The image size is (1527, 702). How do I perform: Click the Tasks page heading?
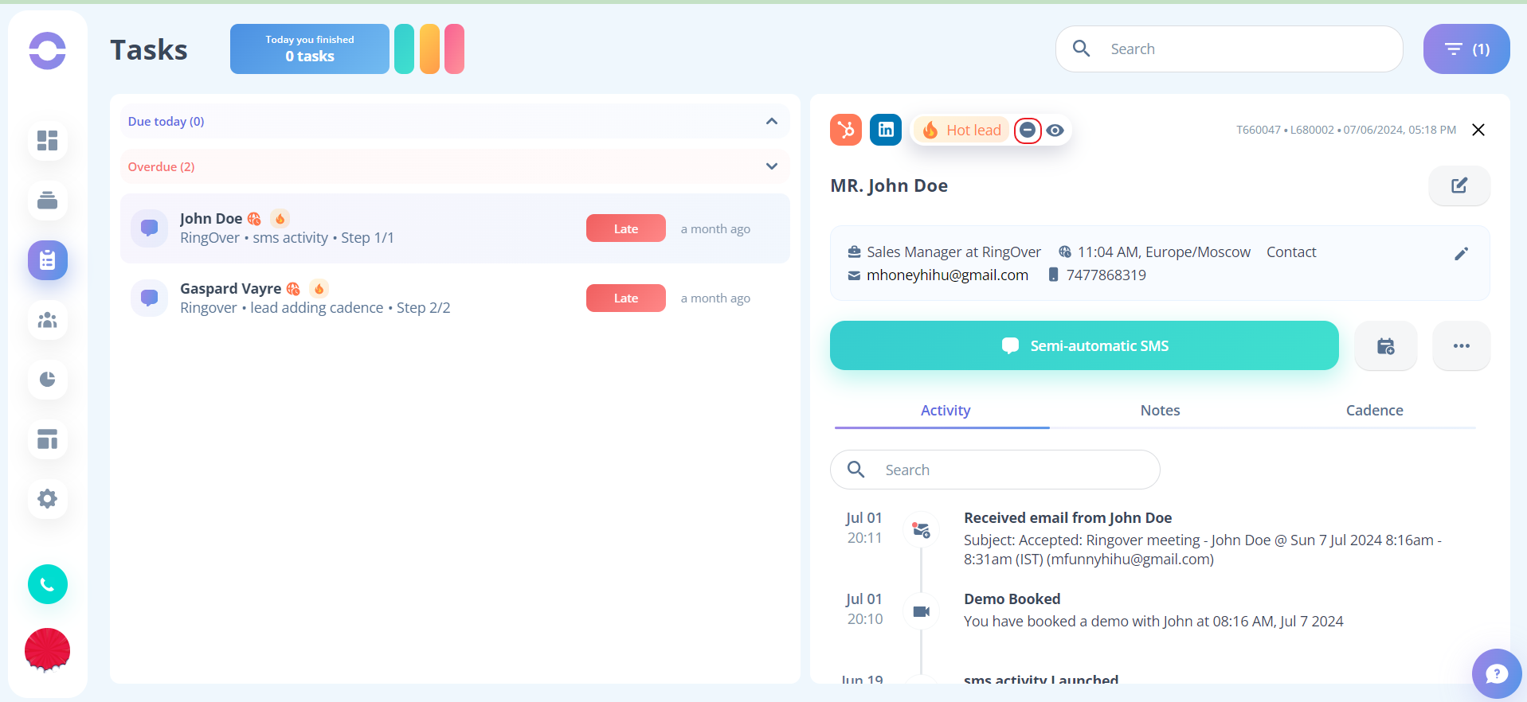point(149,49)
